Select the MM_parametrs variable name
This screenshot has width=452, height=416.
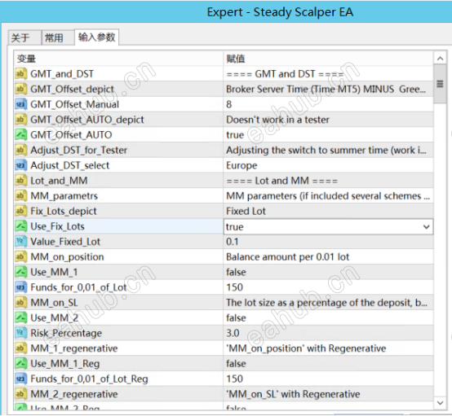click(x=64, y=196)
